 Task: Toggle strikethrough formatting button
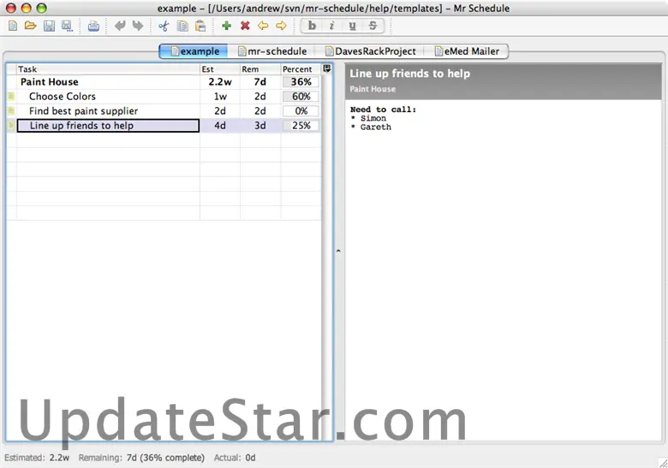click(x=373, y=26)
